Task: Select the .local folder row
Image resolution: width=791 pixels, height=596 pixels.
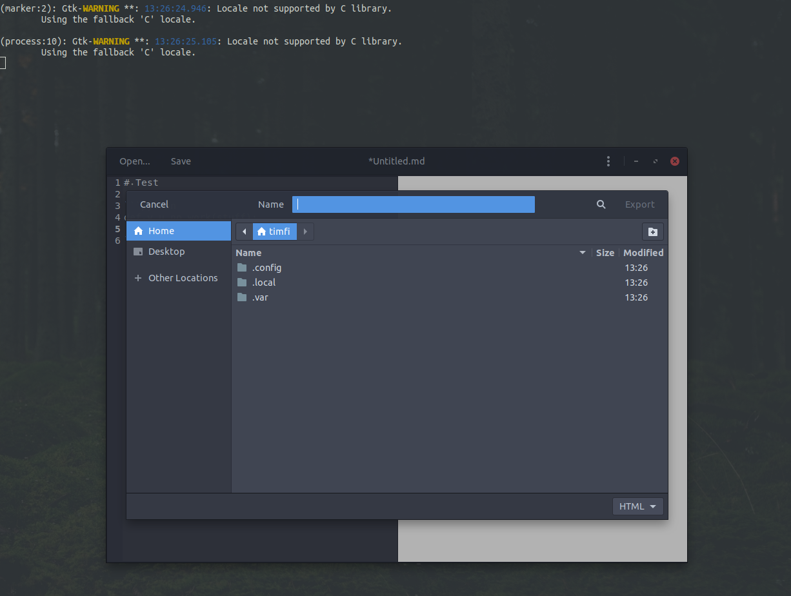Action: pyautogui.click(x=450, y=283)
